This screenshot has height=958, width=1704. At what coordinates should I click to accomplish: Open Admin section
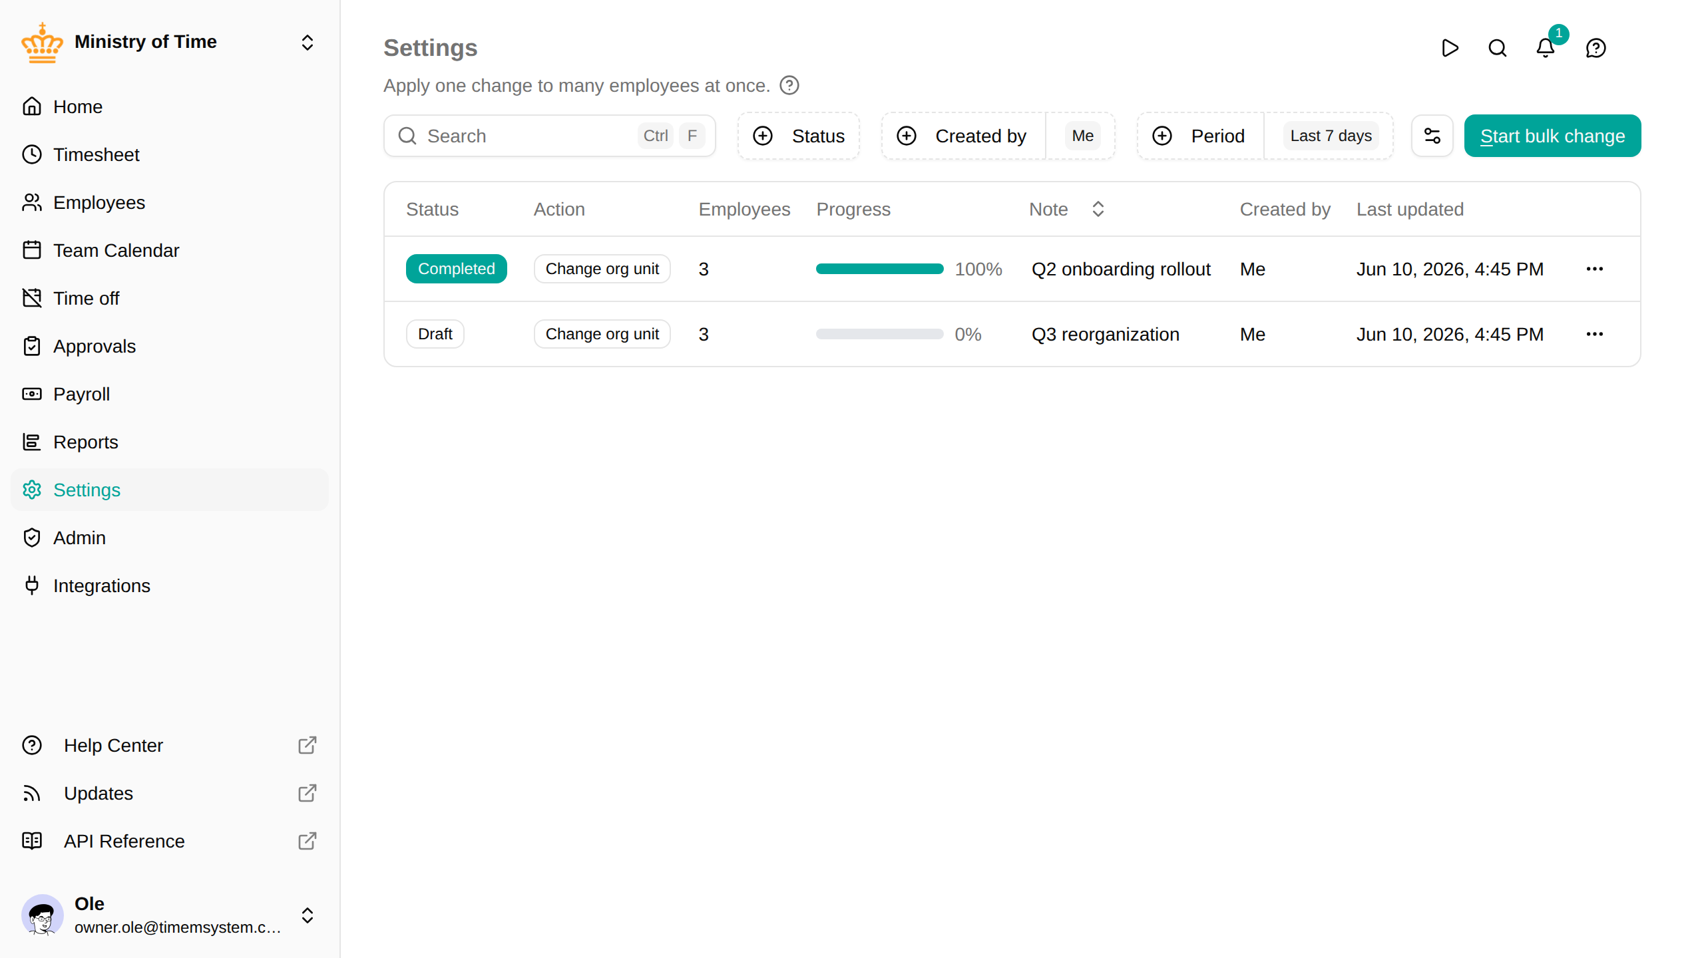170,538
